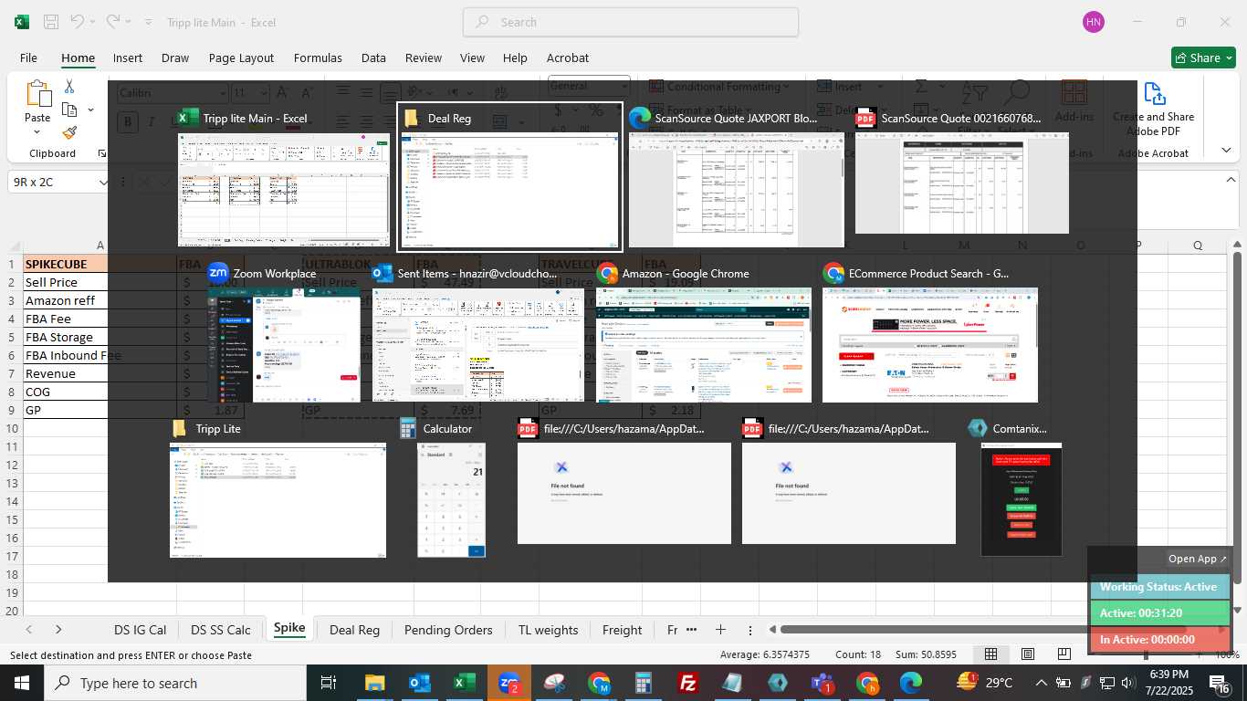Open the Paste options dropdown arrow
The height and width of the screenshot is (701, 1247).
point(37,132)
